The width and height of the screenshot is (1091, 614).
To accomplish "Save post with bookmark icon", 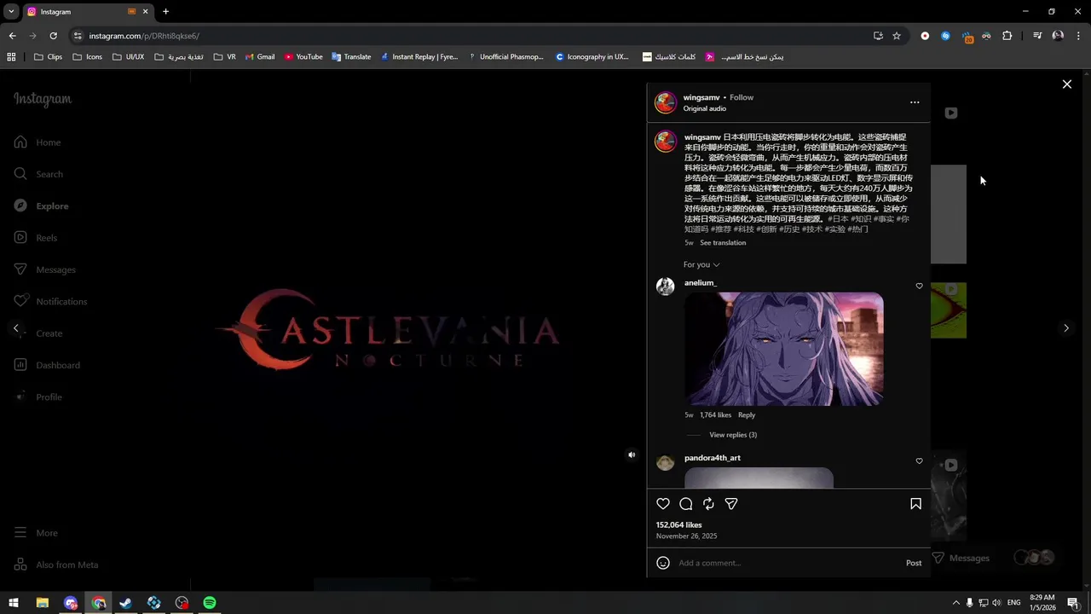I will [915, 504].
